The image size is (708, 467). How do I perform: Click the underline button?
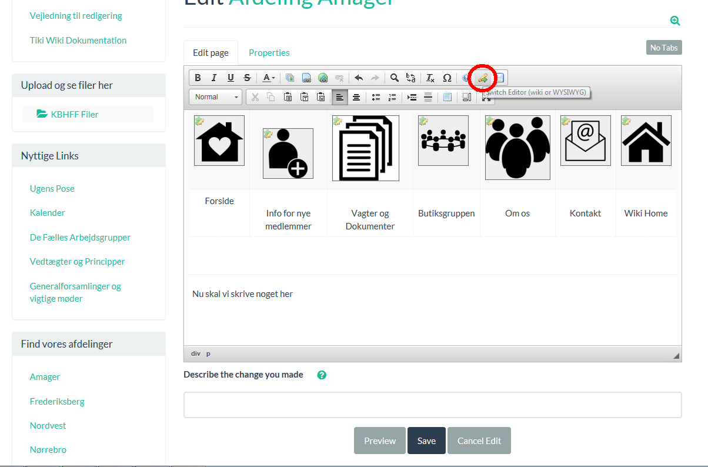pos(231,78)
